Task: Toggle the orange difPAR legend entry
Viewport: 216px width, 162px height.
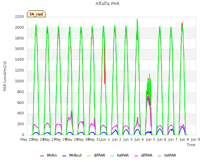Action: coord(96,156)
